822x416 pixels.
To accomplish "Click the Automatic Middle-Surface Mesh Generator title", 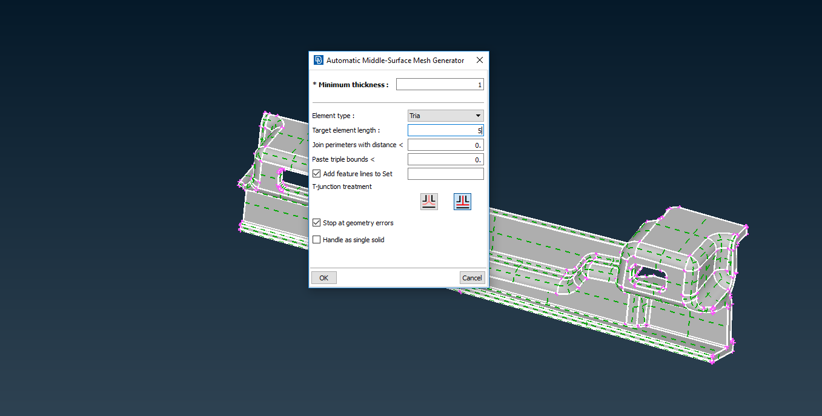I will [395, 60].
